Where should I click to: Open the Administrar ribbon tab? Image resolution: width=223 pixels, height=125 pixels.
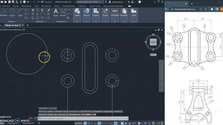(x=46, y=6)
